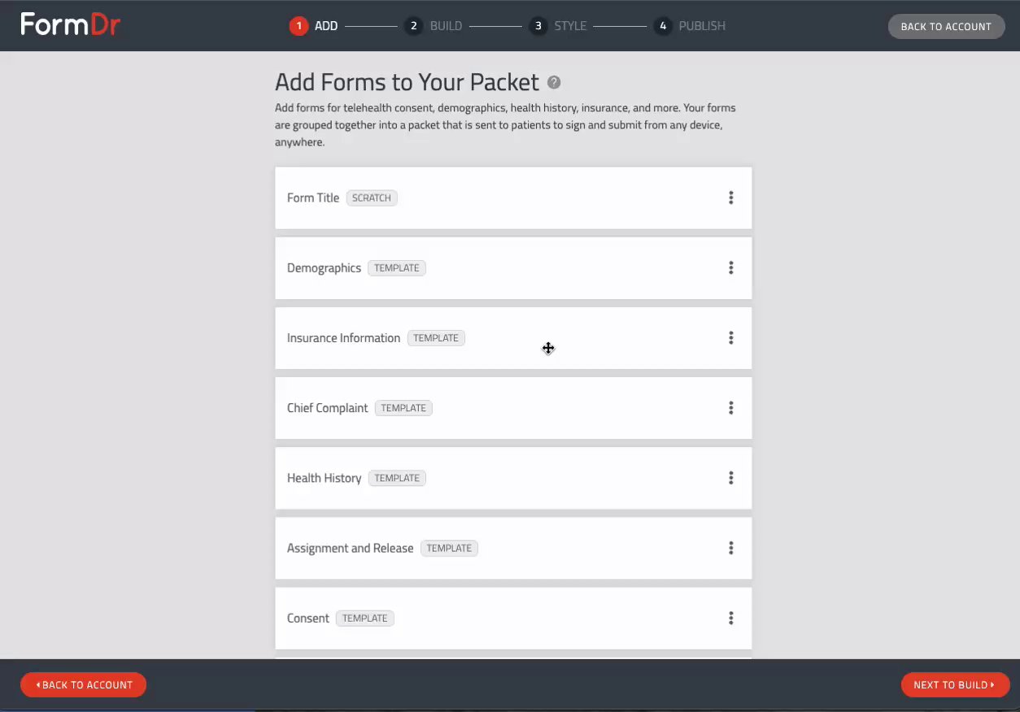Viewport: 1020px width, 712px height.
Task: Go to step 4 PUBLISH
Action: (x=690, y=26)
